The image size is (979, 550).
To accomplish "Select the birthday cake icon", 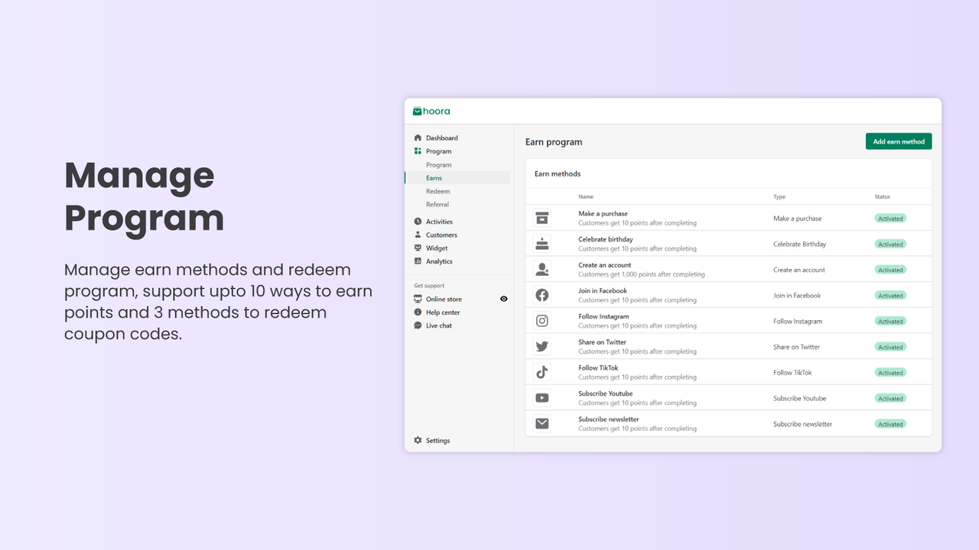I will click(542, 243).
